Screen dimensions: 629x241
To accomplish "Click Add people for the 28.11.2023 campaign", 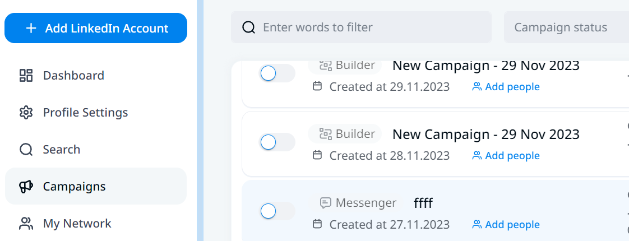I will coord(506,156).
